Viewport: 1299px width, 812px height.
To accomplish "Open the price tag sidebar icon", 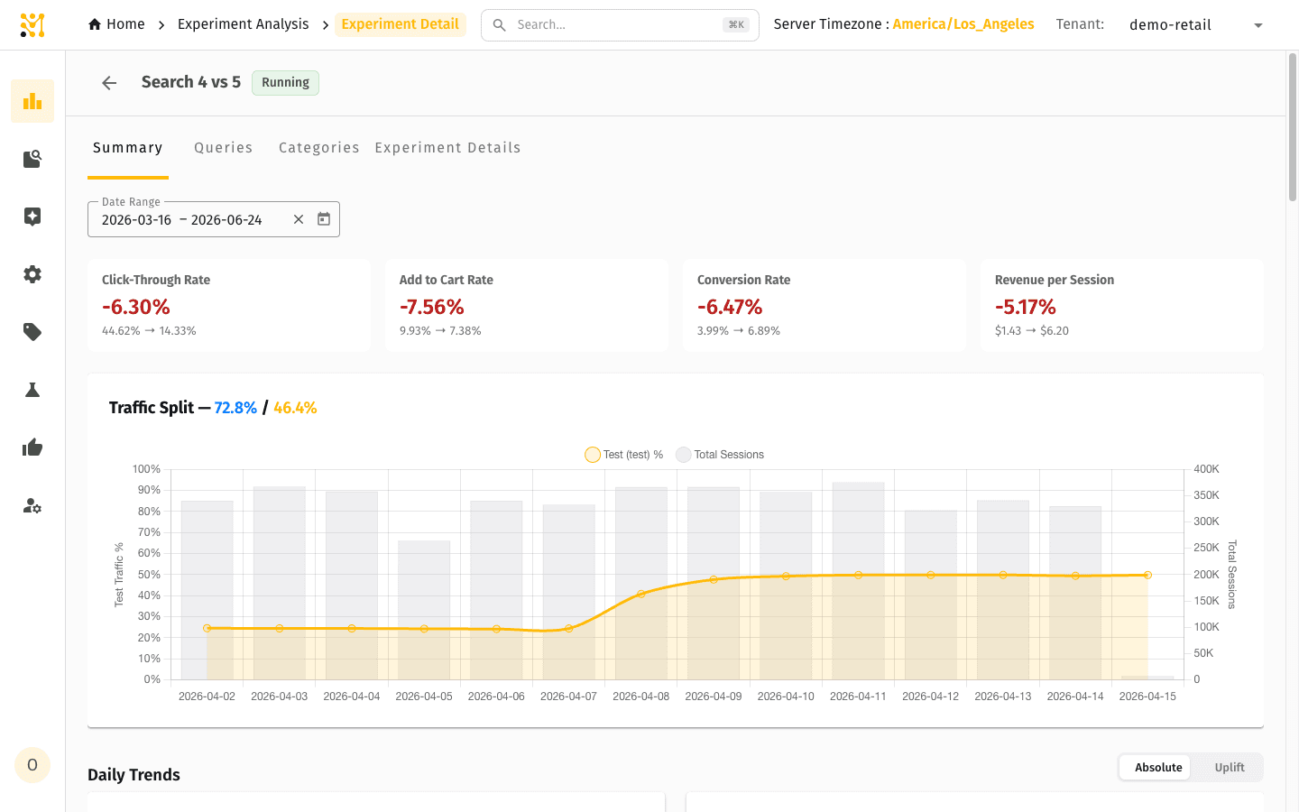I will point(32,332).
